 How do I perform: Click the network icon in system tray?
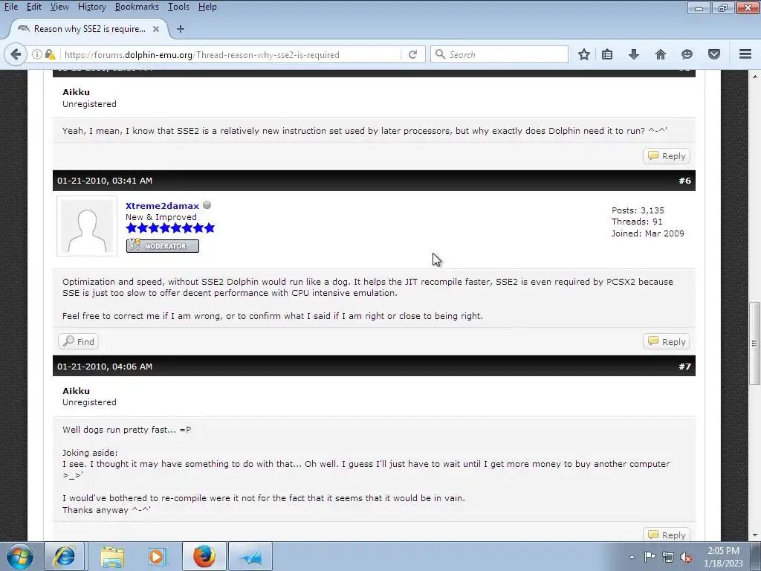click(x=668, y=557)
